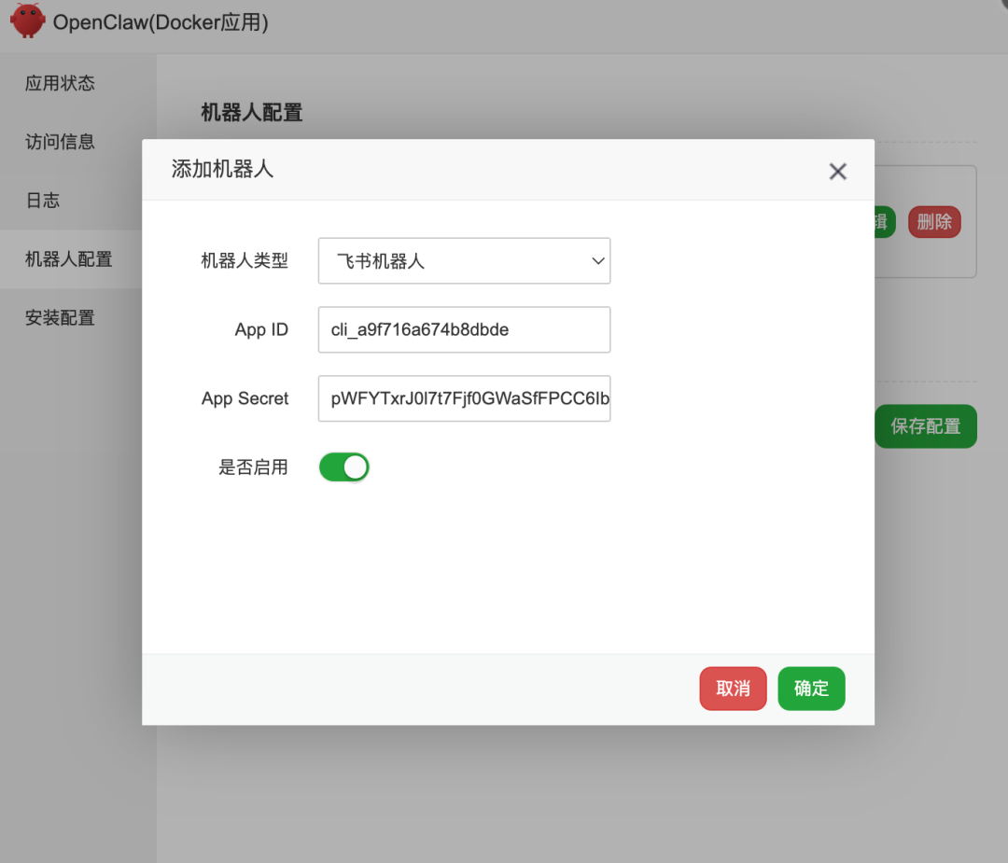Cancel the dialog with 取消 button
Viewport: 1008px width, 863px height.
coord(733,689)
